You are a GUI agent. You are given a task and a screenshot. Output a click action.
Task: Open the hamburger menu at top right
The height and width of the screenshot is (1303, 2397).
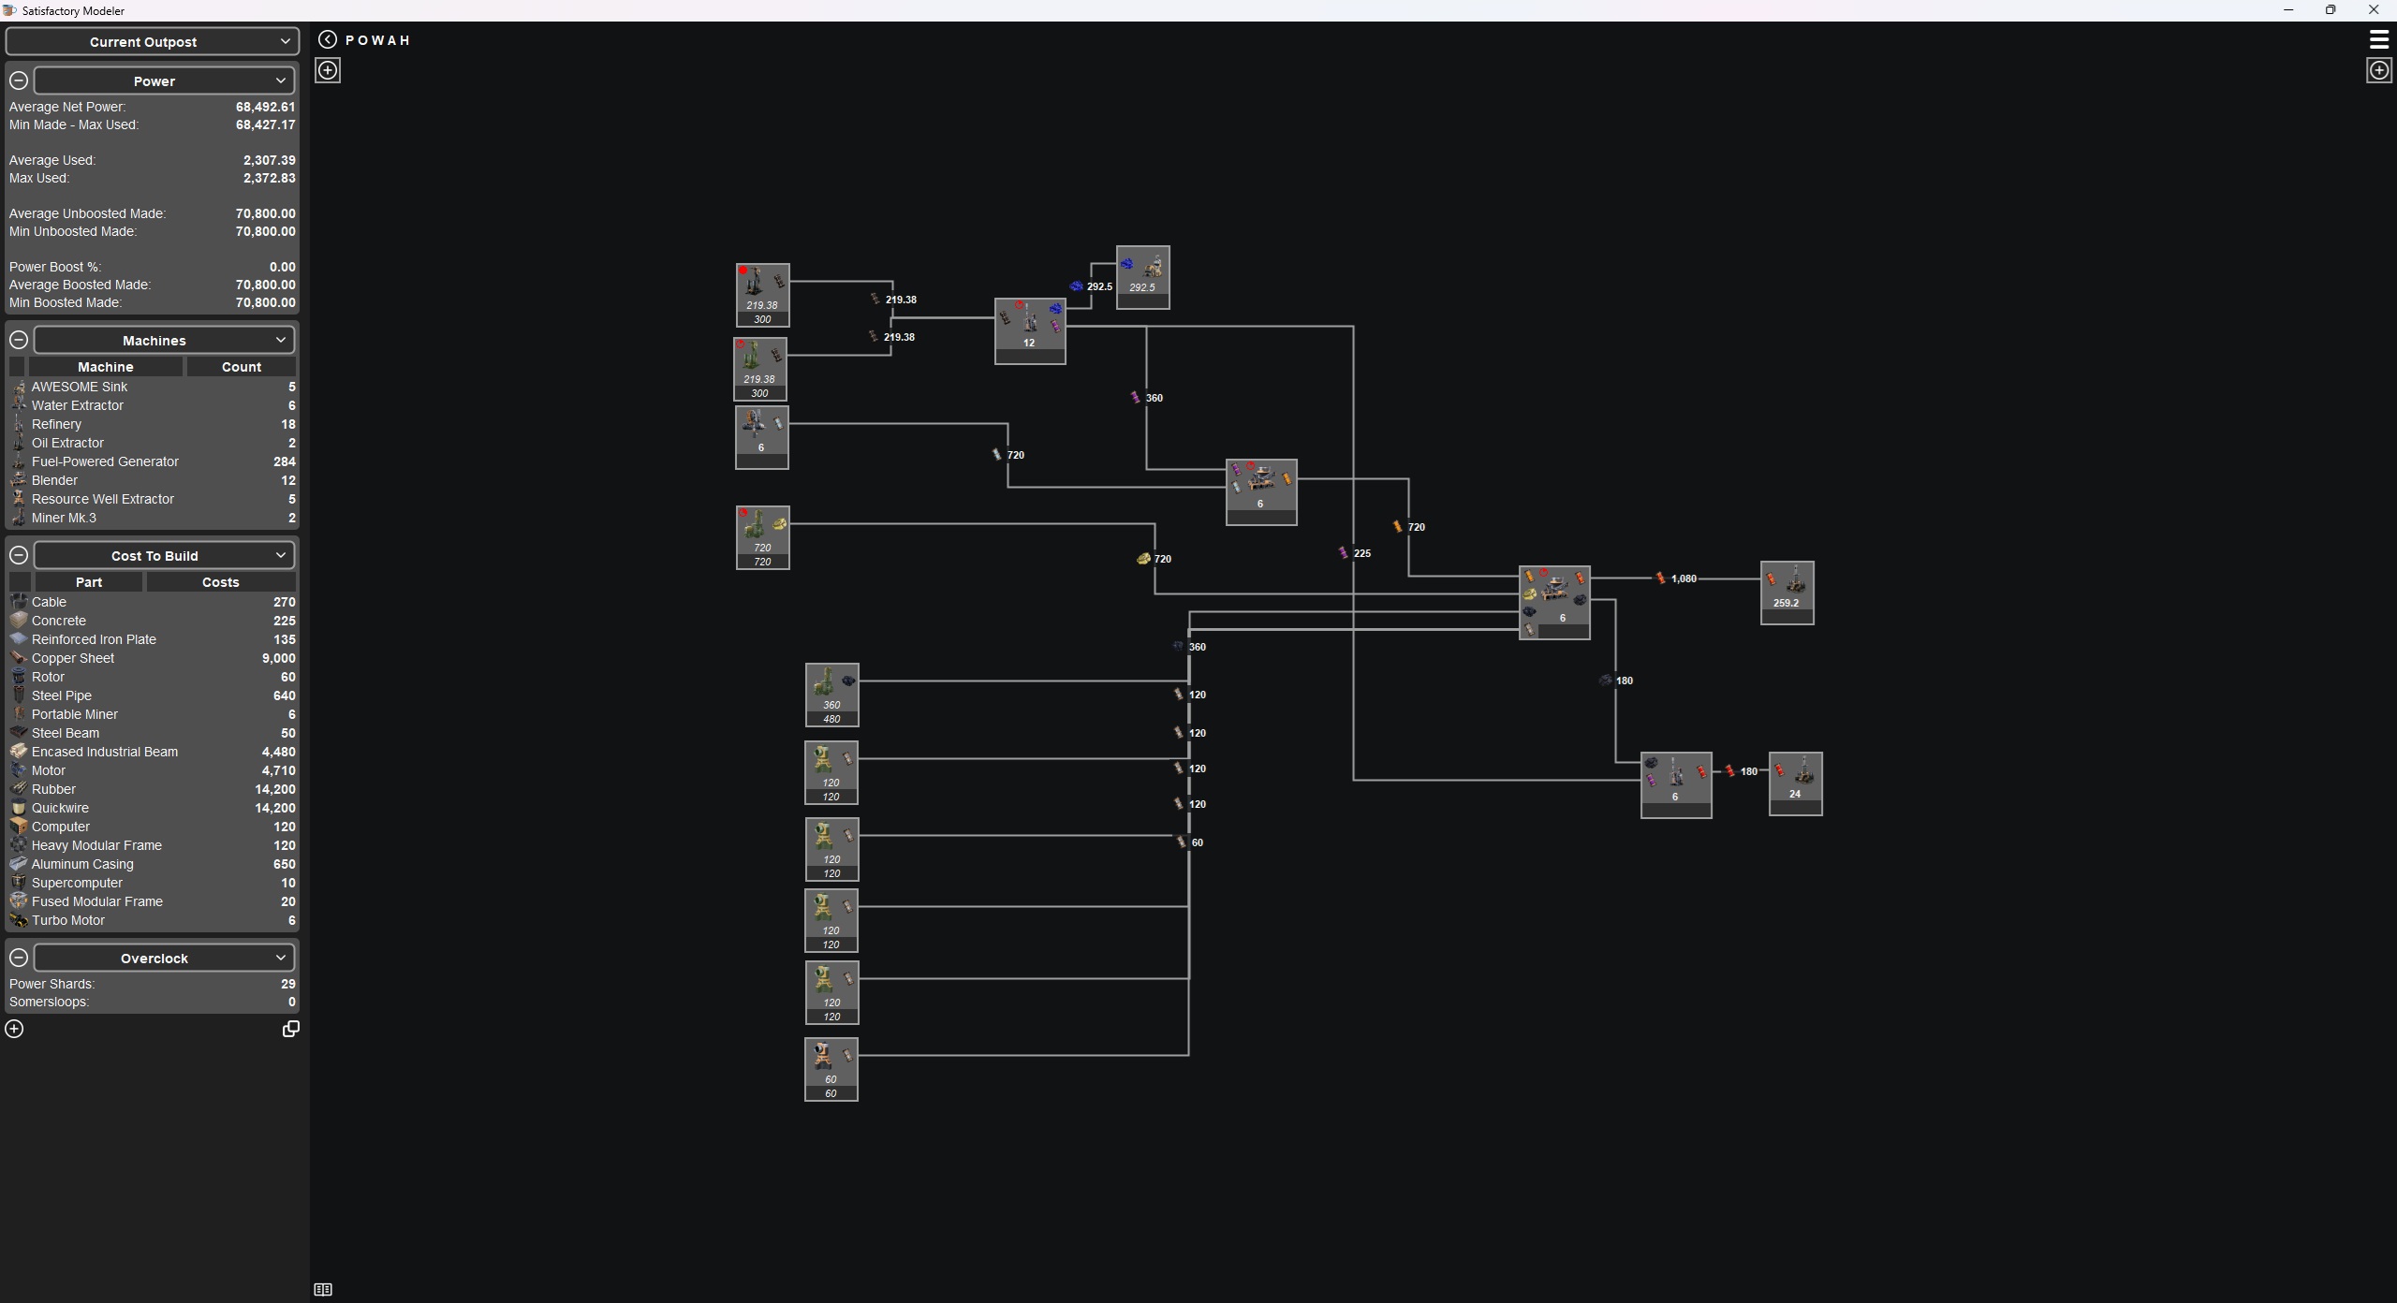pos(2378,39)
